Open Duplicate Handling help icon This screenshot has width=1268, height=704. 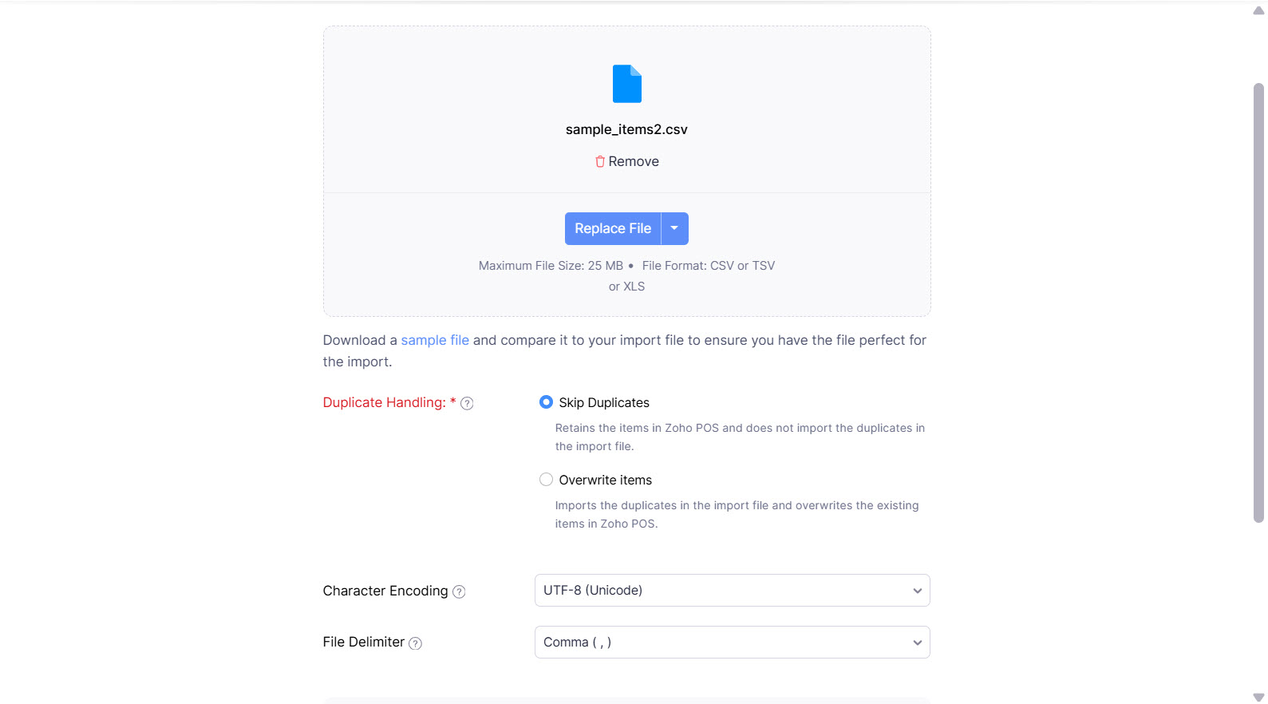[x=467, y=404]
